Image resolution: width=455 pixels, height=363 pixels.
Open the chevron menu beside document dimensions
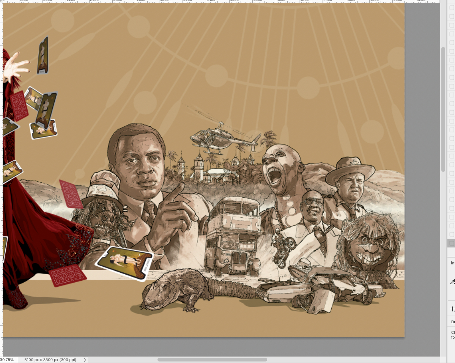click(85, 360)
